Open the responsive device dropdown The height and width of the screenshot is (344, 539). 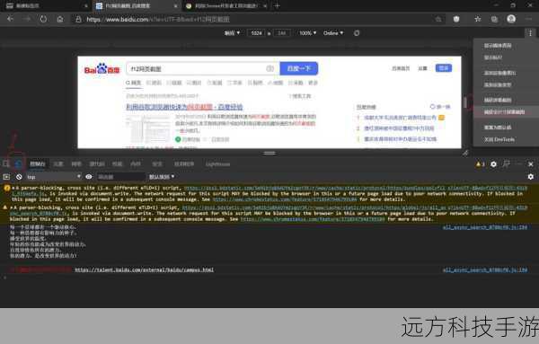click(x=232, y=33)
